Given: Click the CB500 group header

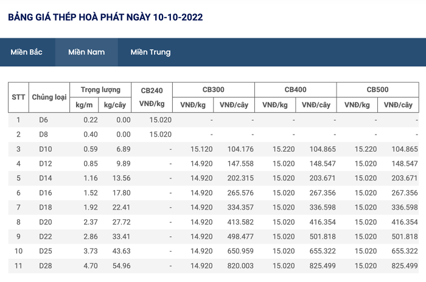Looking at the screenshot, I should [378, 90].
